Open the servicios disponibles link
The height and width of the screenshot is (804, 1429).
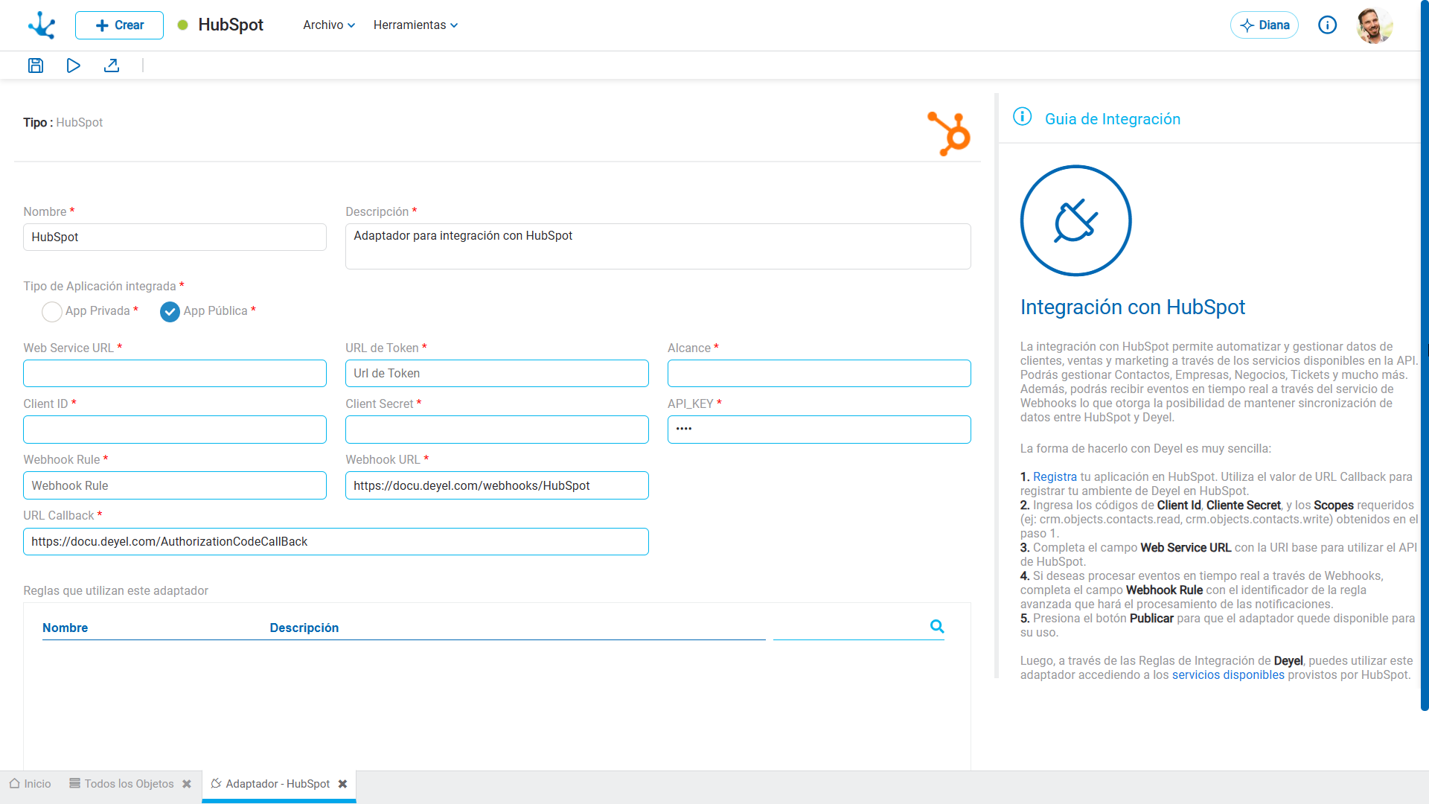(1228, 675)
